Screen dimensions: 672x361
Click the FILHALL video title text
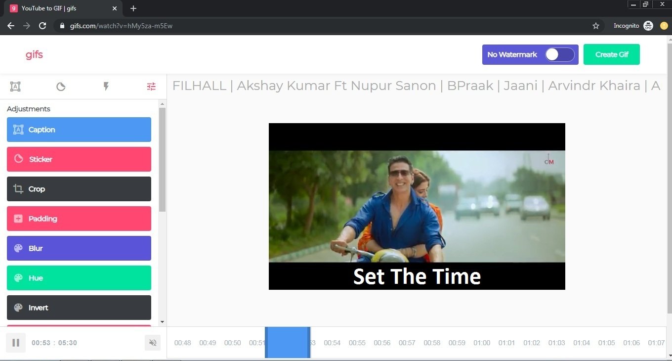click(x=417, y=86)
